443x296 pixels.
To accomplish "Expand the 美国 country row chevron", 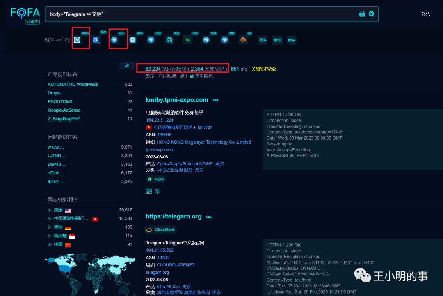I will 50,210.
